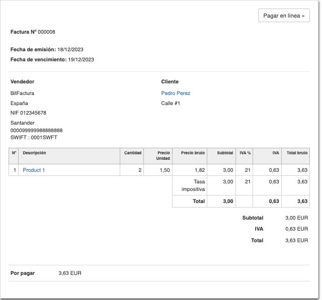Click the Precio Unidad column header
Screen dimensions: 322x300
pyautogui.click(x=164, y=155)
